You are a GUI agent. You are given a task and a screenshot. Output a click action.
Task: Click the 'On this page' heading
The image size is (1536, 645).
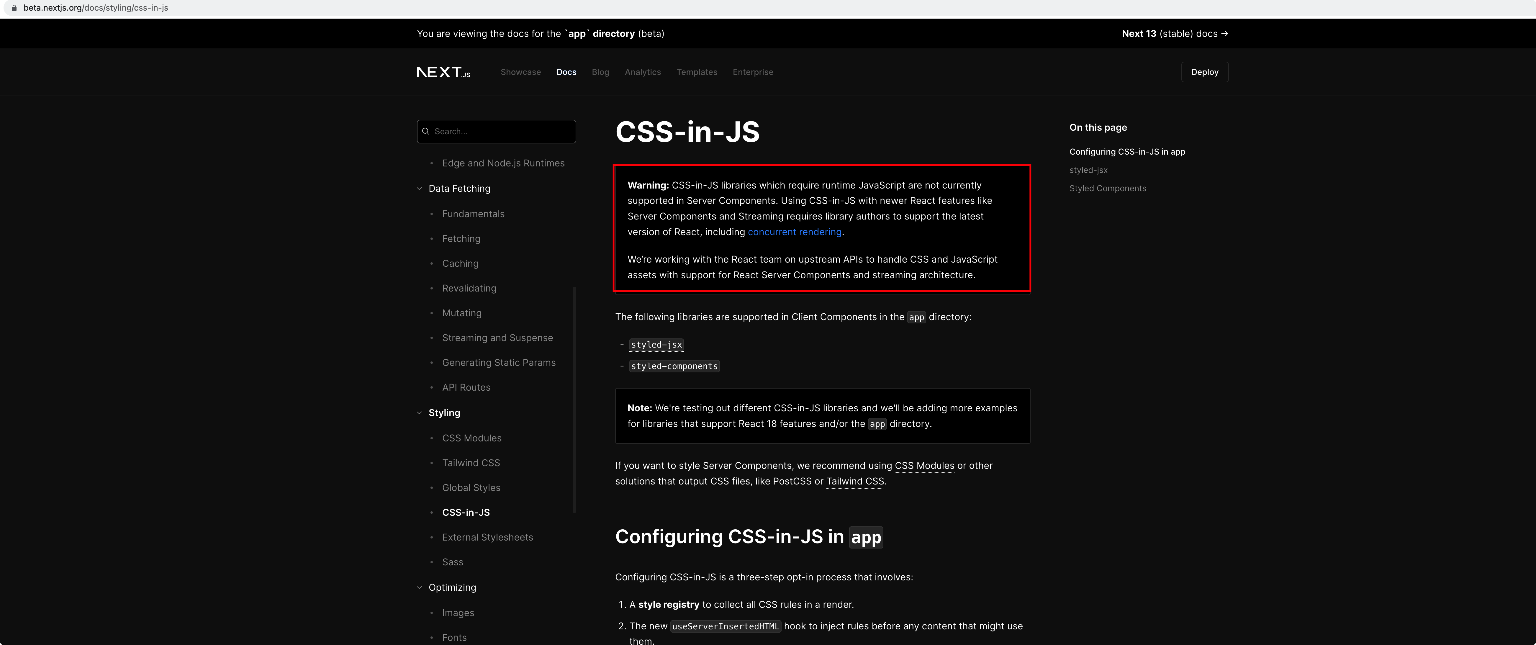(x=1098, y=127)
